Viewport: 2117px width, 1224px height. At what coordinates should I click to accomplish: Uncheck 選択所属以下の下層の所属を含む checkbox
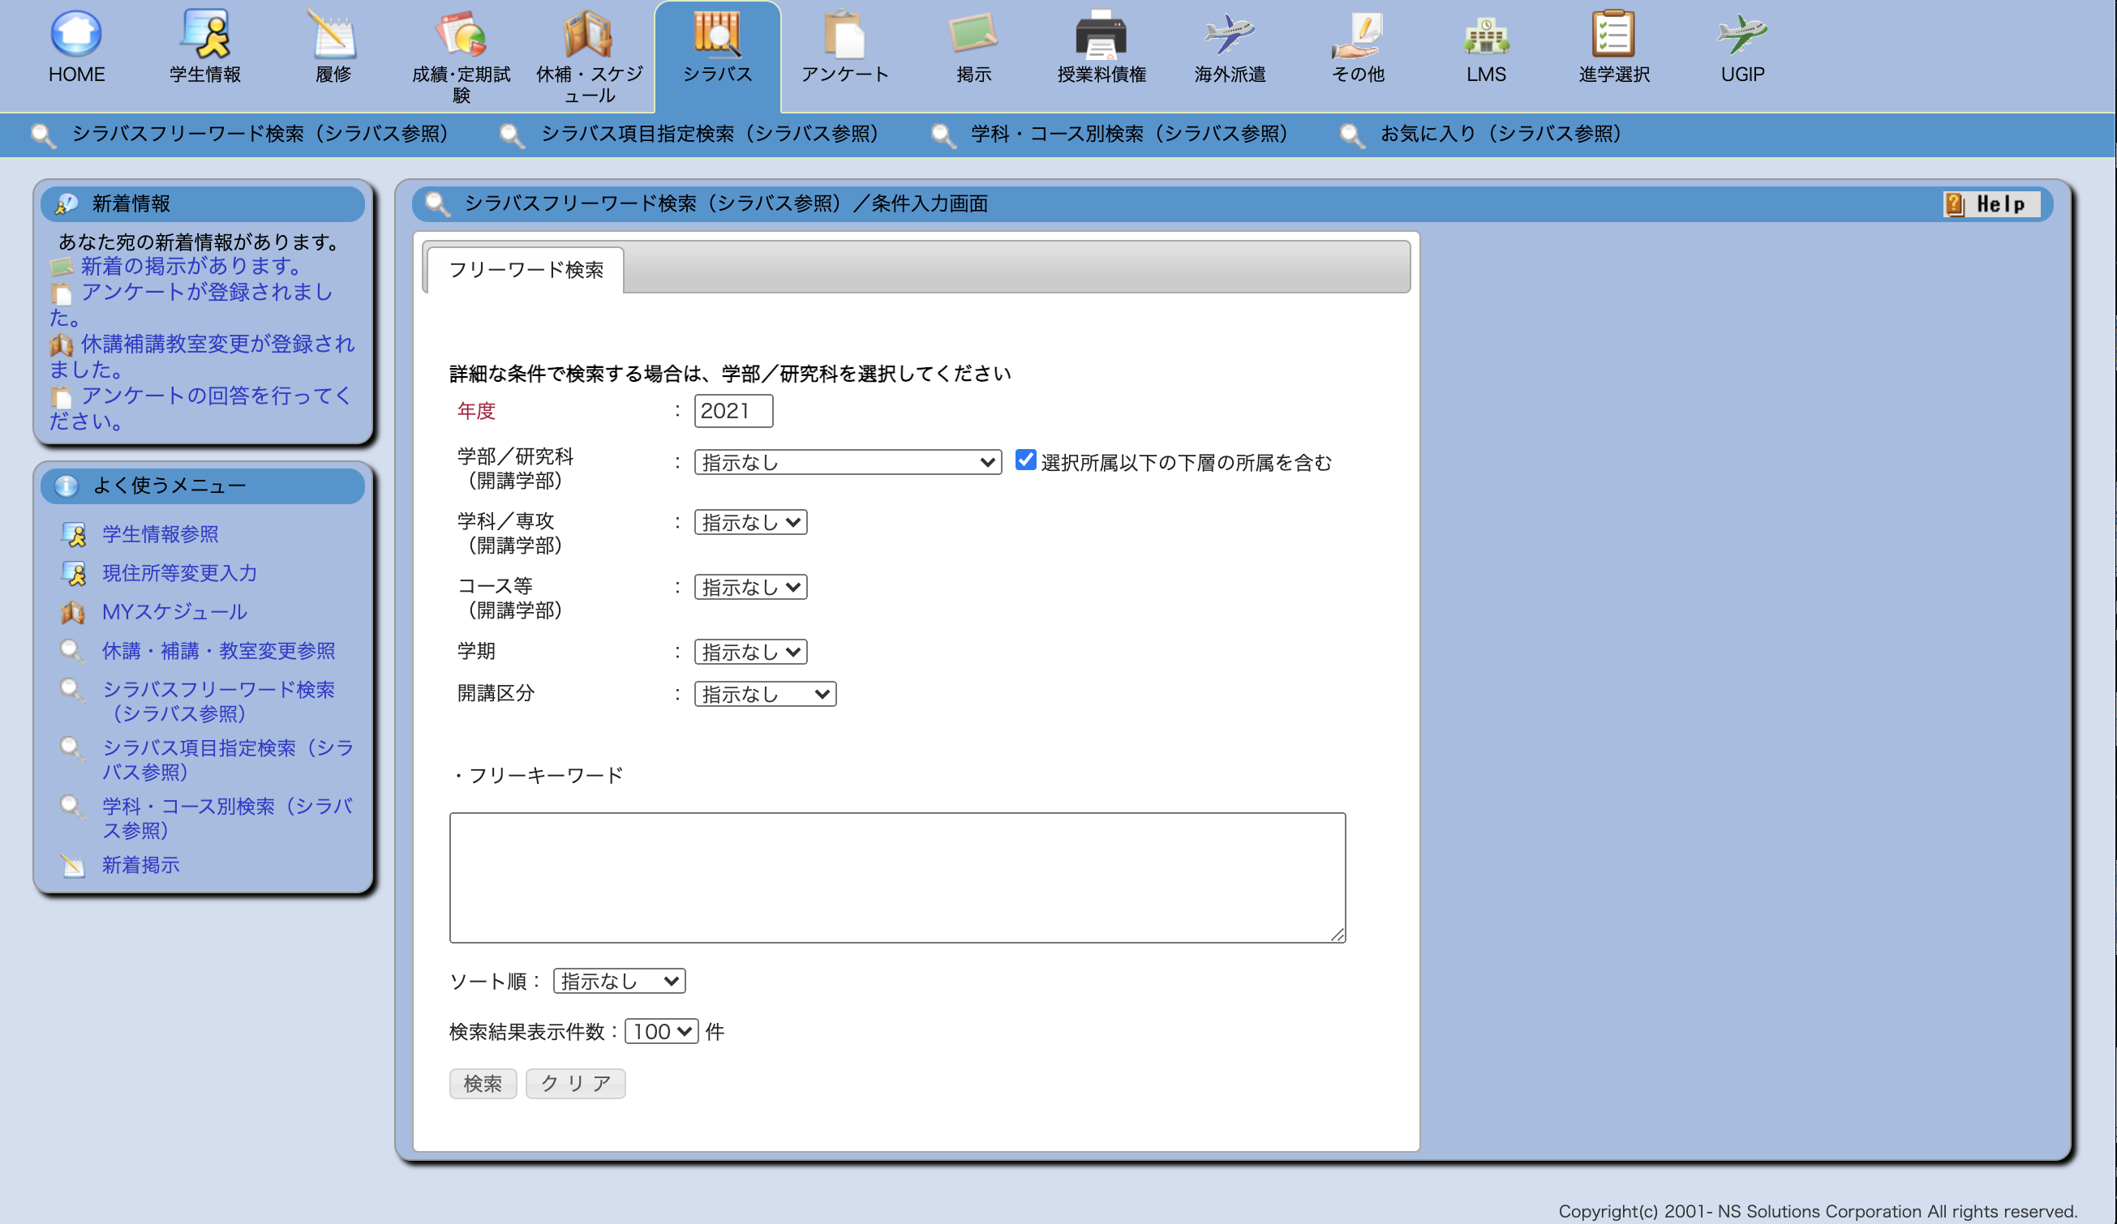pyautogui.click(x=1025, y=460)
